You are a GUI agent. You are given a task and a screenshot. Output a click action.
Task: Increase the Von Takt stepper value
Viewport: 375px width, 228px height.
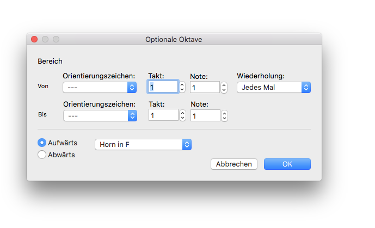pyautogui.click(x=182, y=84)
